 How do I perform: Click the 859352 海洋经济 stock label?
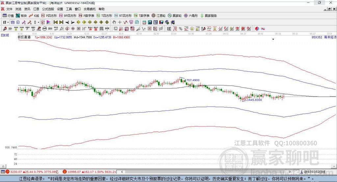pyautogui.click(x=324, y=37)
